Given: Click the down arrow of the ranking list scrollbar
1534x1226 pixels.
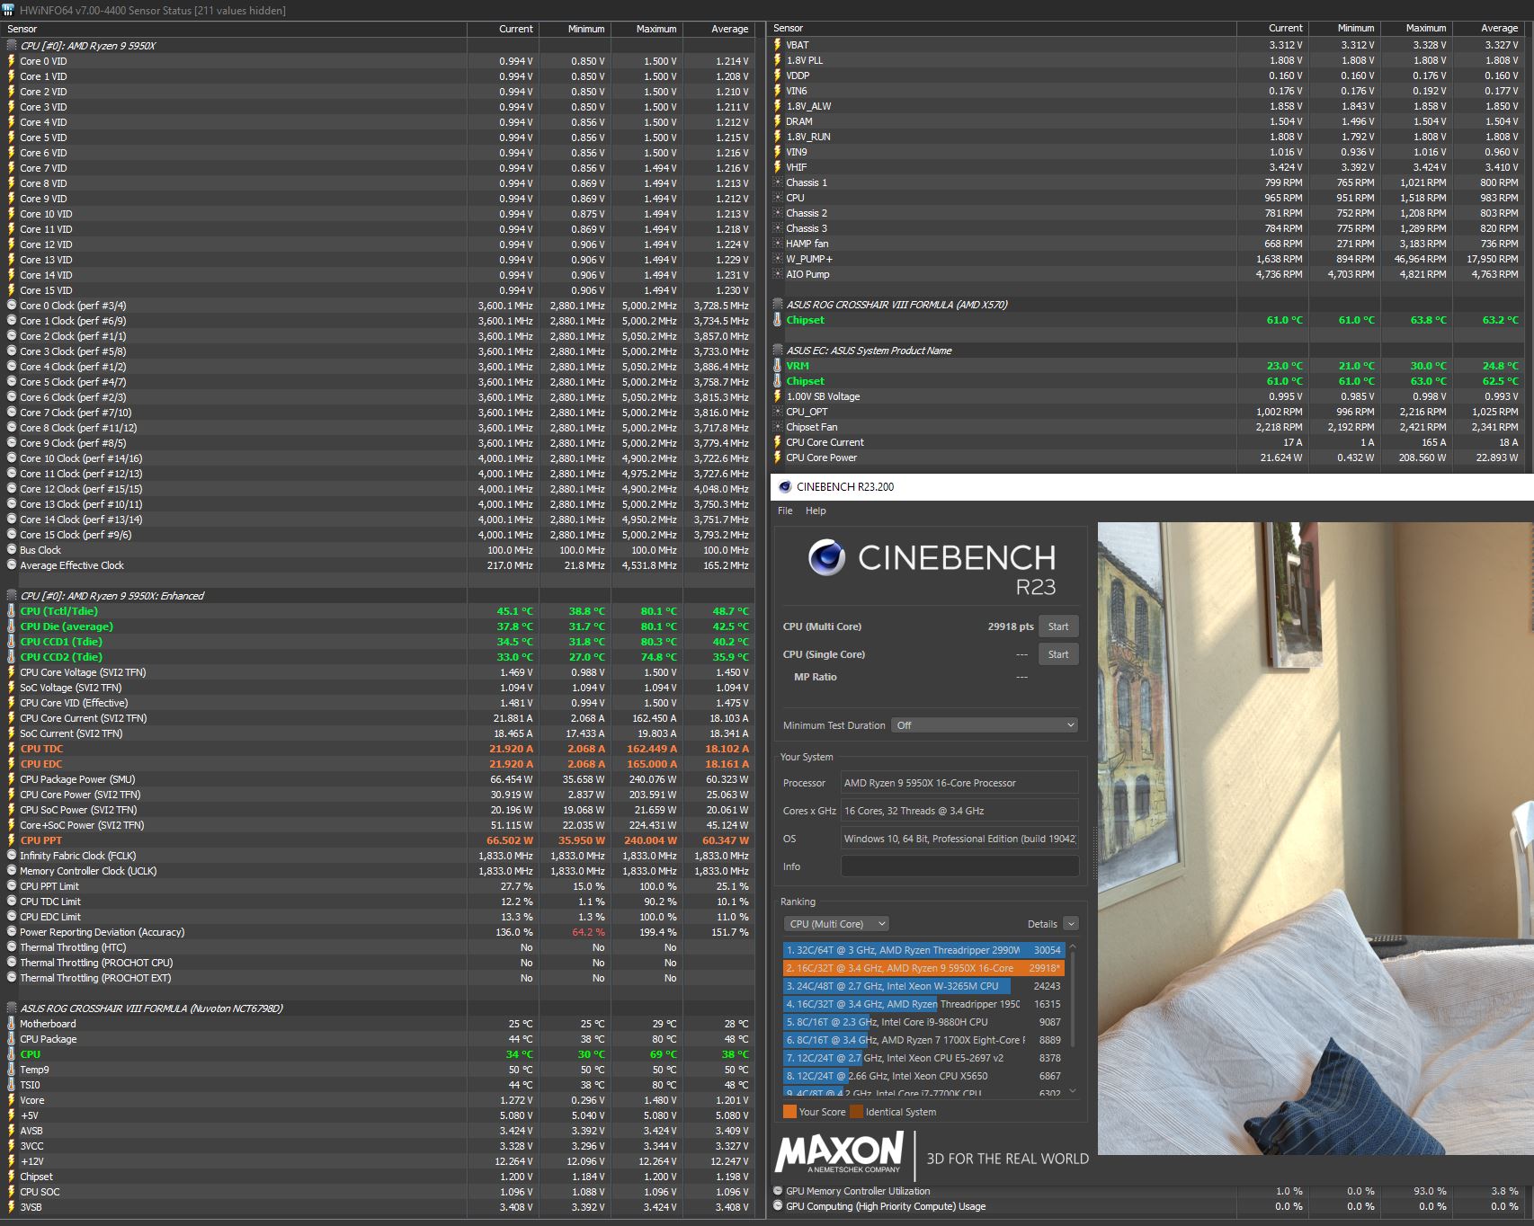Looking at the screenshot, I should 1072,1091.
